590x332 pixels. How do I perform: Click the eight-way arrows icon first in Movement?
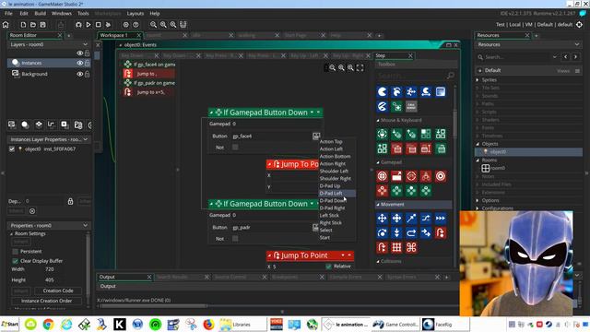(382, 219)
